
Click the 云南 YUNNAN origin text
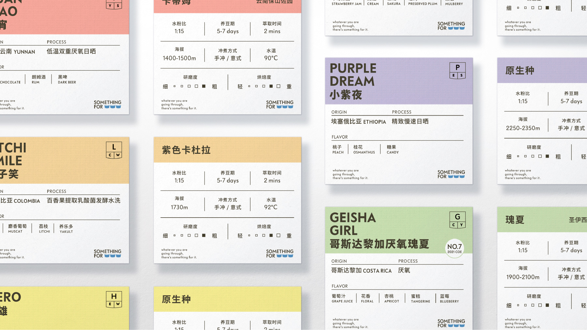[x=18, y=51]
